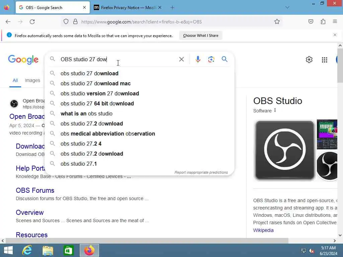Open the More options dots beside Software
The height and width of the screenshot is (257, 343).
275,110
